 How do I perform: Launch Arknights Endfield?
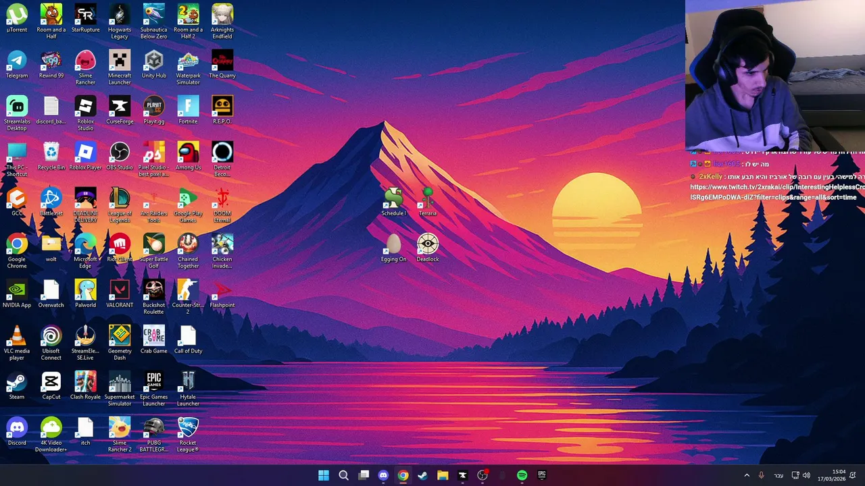pos(222,22)
